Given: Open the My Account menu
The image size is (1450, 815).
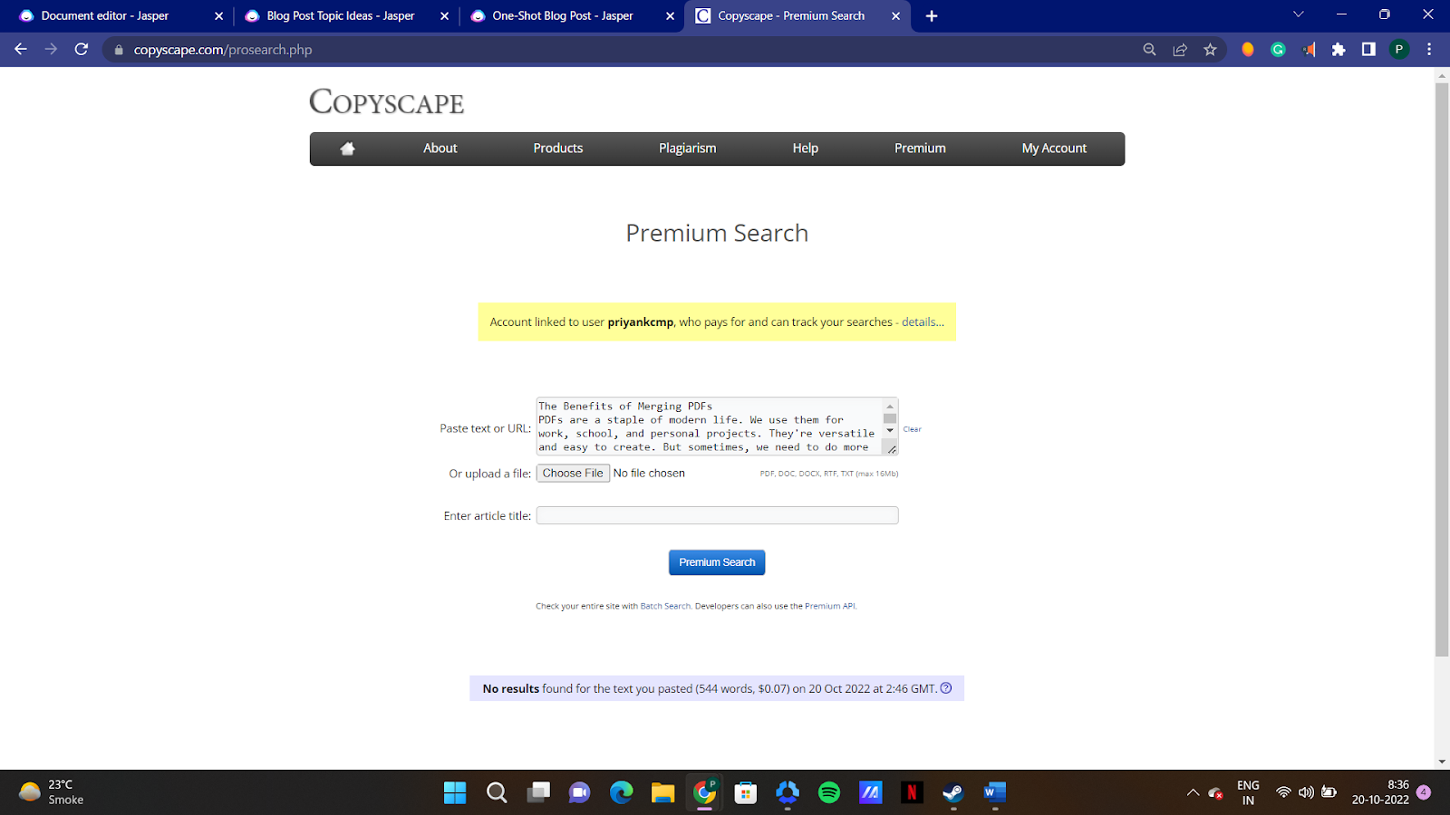Looking at the screenshot, I should [1055, 149].
